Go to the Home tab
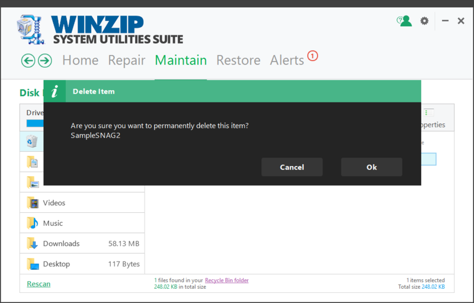This screenshot has height=303, width=474. click(x=81, y=60)
